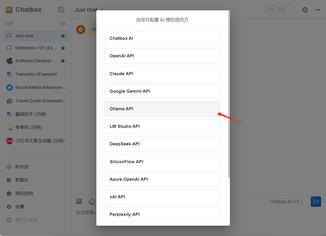Select the Chatbox AI provider
This screenshot has height=236, width=326.
(162, 38)
